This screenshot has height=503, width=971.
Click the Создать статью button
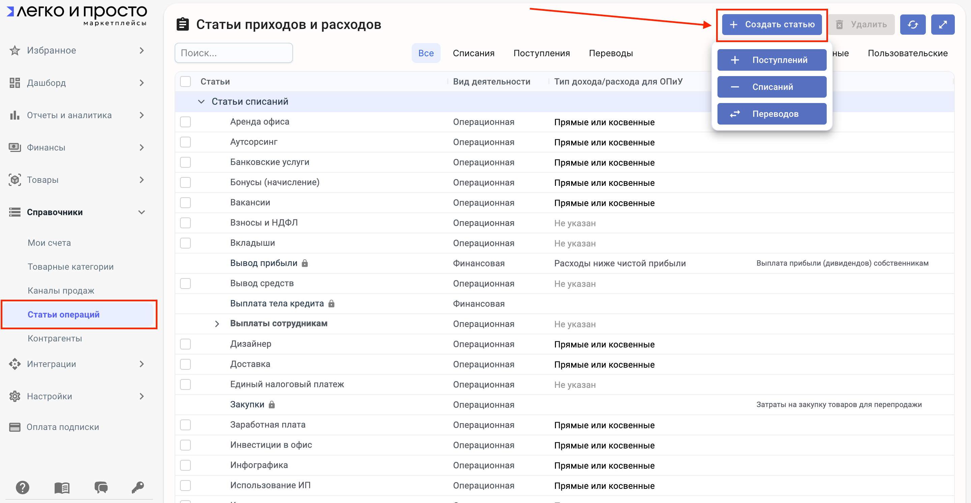(772, 25)
